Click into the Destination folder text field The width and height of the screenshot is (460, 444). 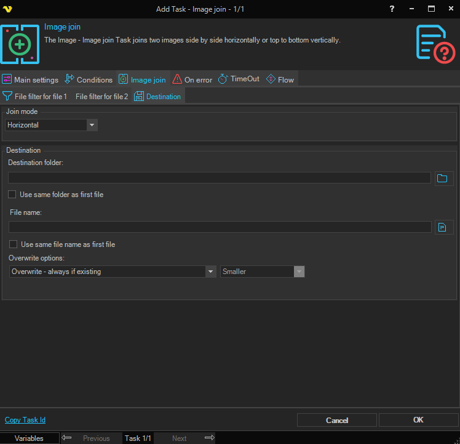219,178
